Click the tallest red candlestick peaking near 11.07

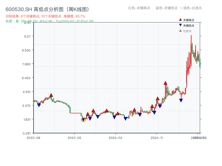(191, 51)
